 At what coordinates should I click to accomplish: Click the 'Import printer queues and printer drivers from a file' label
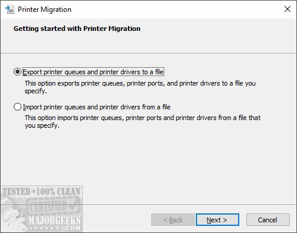coord(96,107)
